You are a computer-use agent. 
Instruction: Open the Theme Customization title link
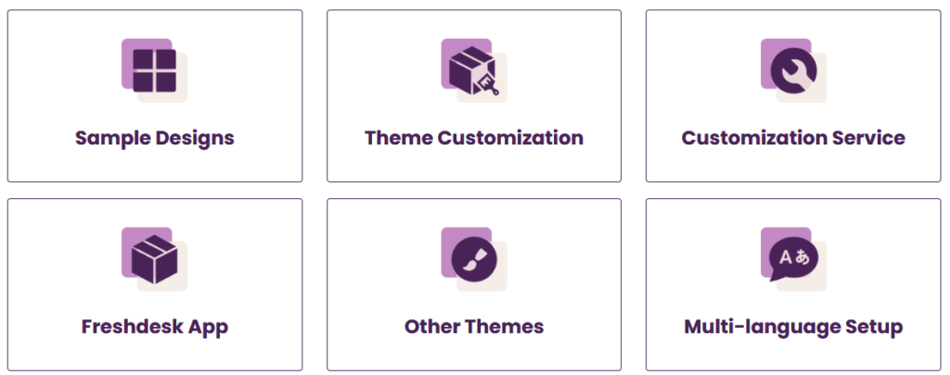(x=474, y=138)
